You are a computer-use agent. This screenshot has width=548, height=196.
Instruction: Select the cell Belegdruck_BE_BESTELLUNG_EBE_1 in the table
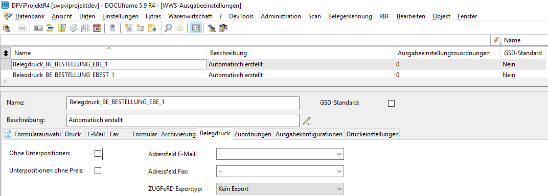tap(109, 64)
